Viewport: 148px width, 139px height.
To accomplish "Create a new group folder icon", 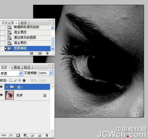I will pyautogui.click(x=32, y=135).
